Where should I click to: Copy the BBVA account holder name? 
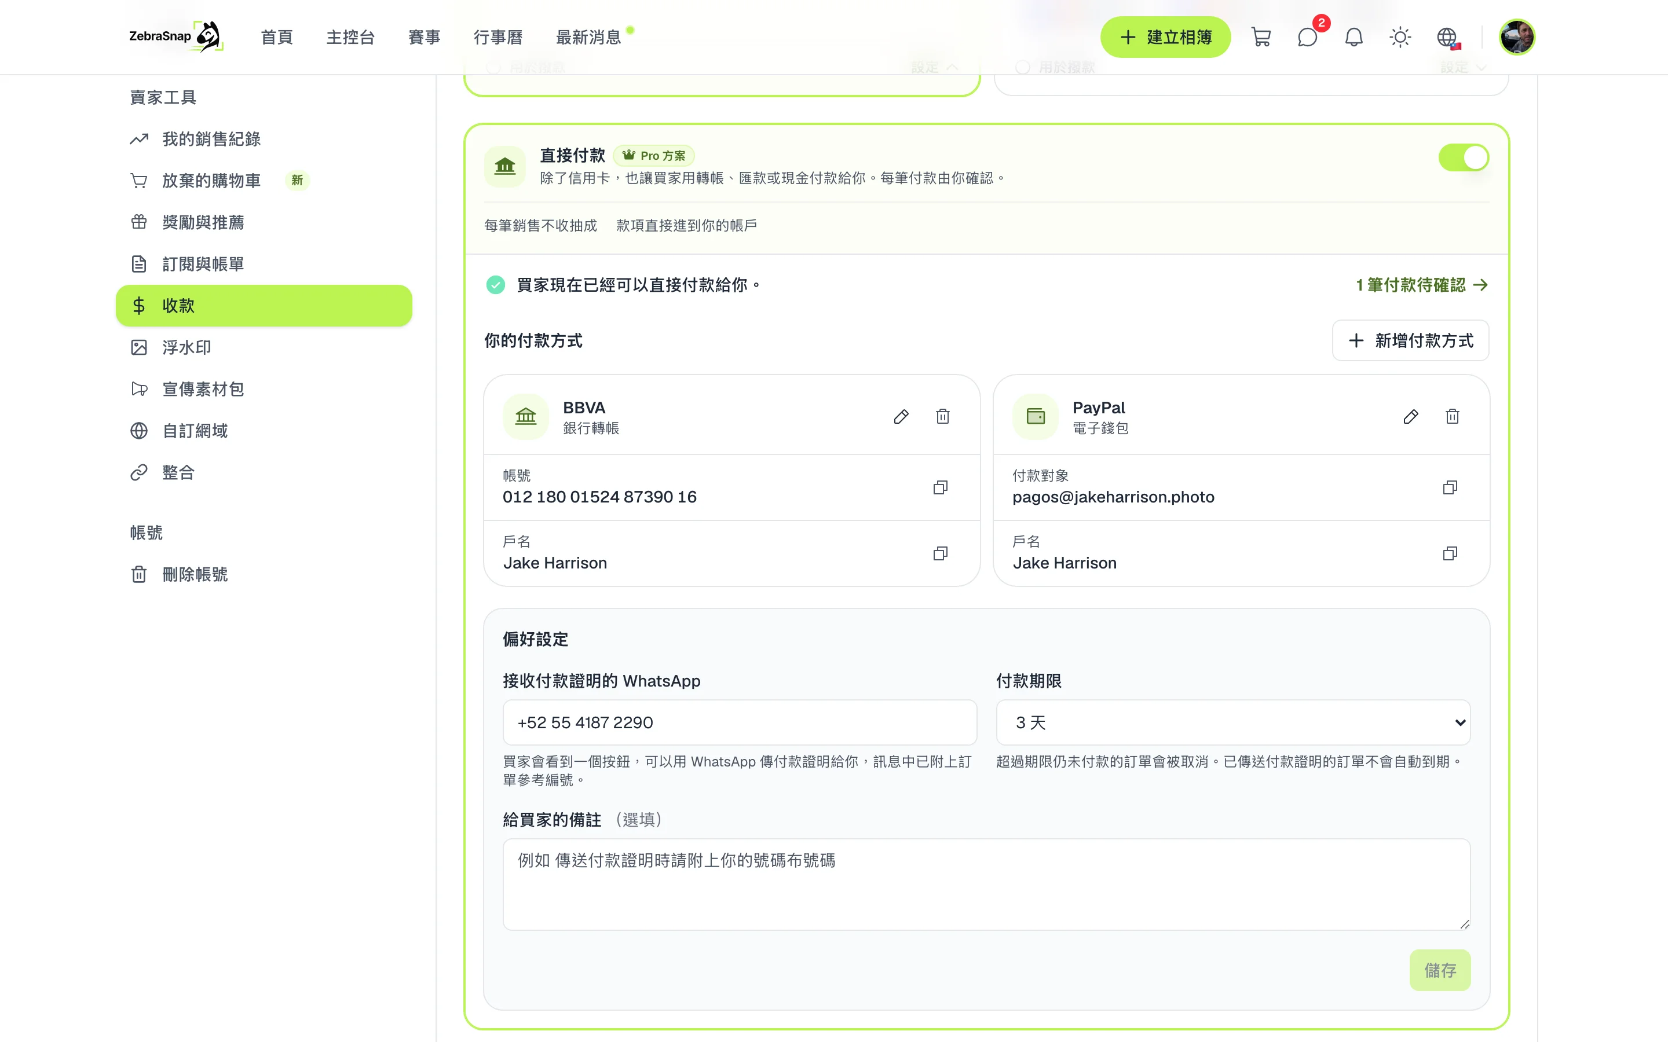click(940, 553)
